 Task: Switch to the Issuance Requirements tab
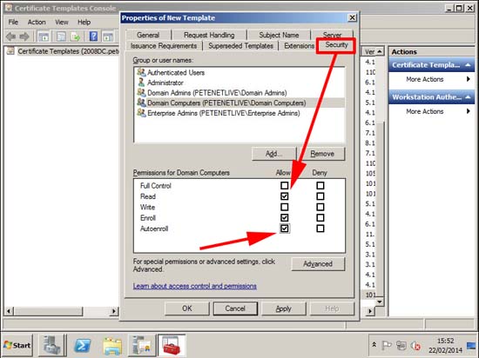(164, 46)
